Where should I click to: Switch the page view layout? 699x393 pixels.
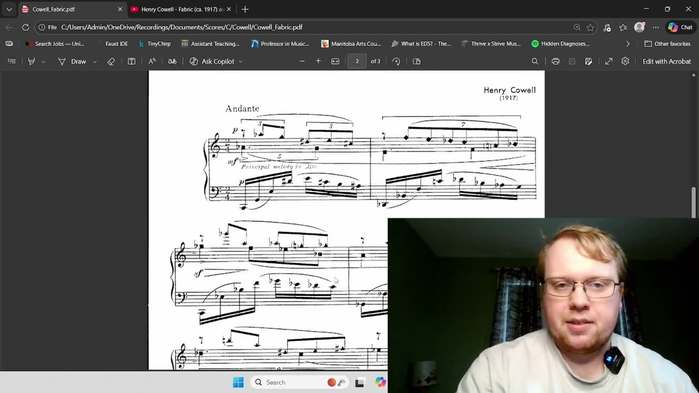417,62
